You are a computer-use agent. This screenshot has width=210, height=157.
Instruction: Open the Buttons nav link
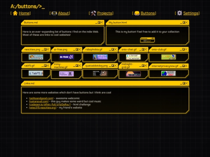[x=148, y=13]
